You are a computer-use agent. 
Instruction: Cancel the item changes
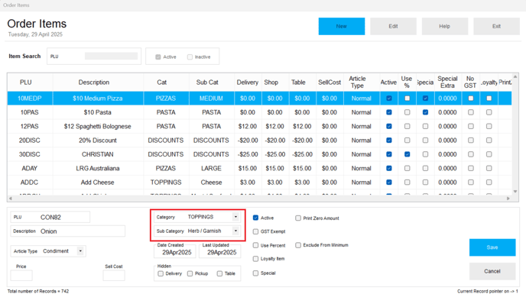pyautogui.click(x=492, y=271)
